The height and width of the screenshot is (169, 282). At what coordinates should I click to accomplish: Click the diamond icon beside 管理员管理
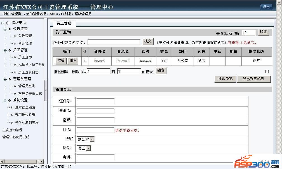click(x=10, y=79)
